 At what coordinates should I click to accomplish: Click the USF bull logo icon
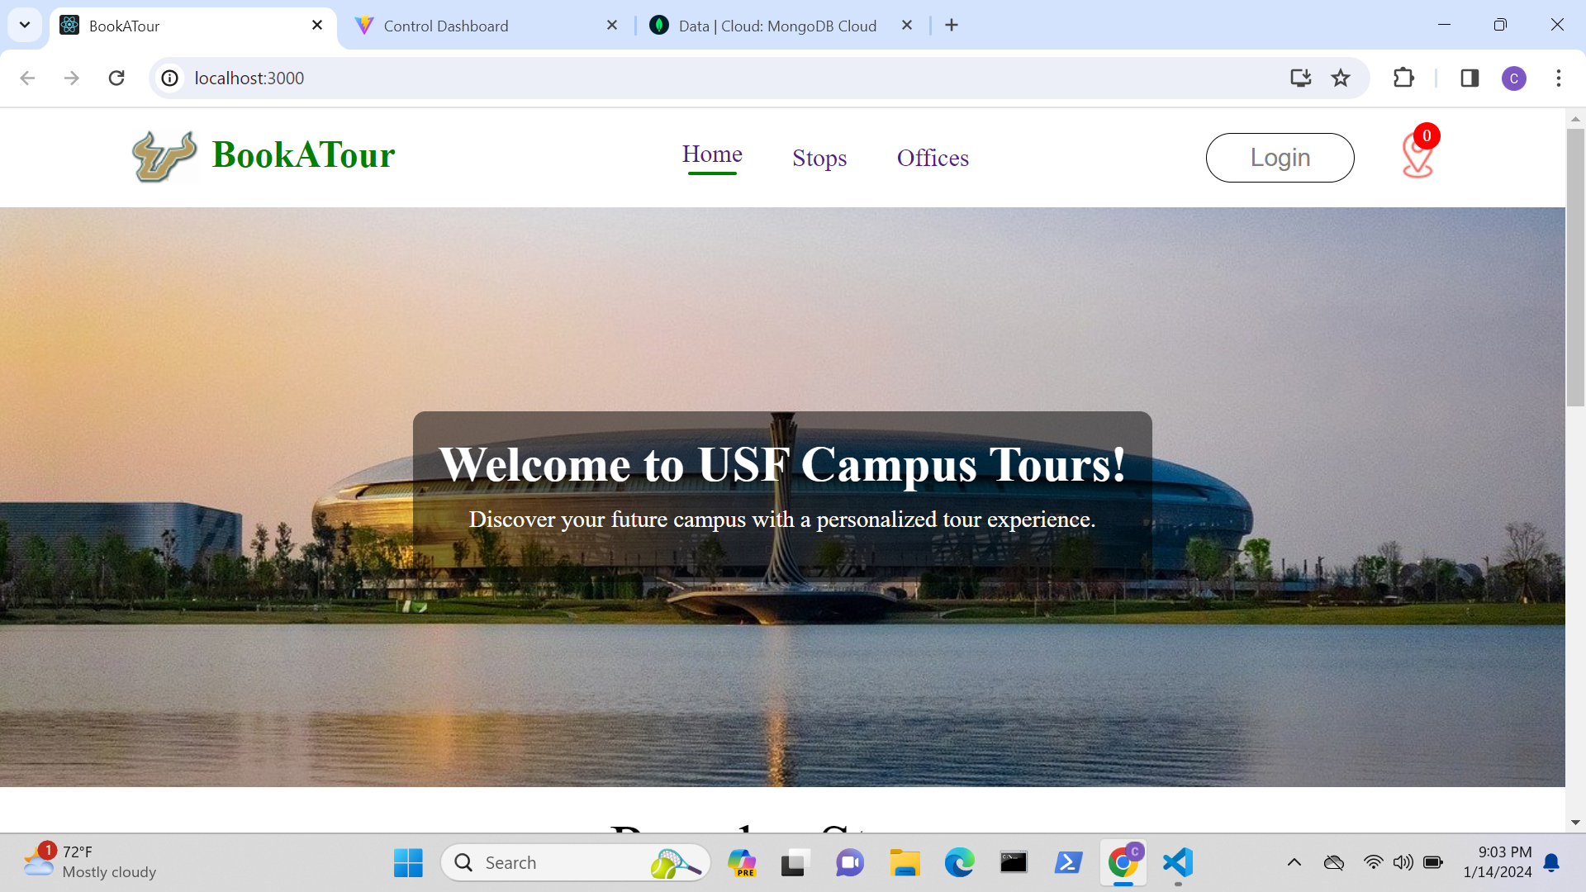coord(164,156)
